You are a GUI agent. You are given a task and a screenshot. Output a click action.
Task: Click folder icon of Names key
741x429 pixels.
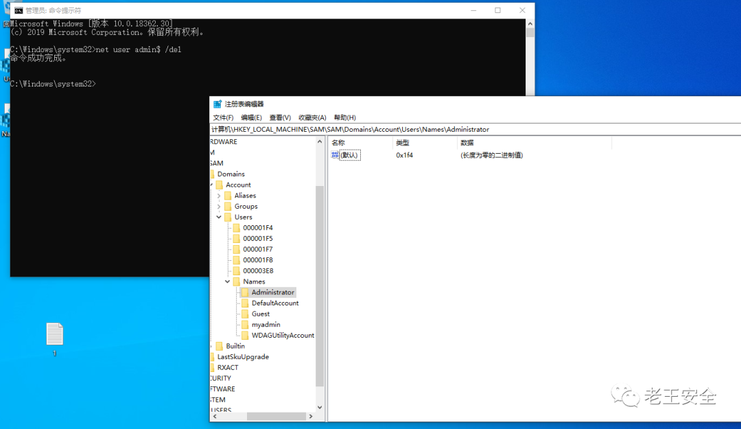click(x=237, y=281)
